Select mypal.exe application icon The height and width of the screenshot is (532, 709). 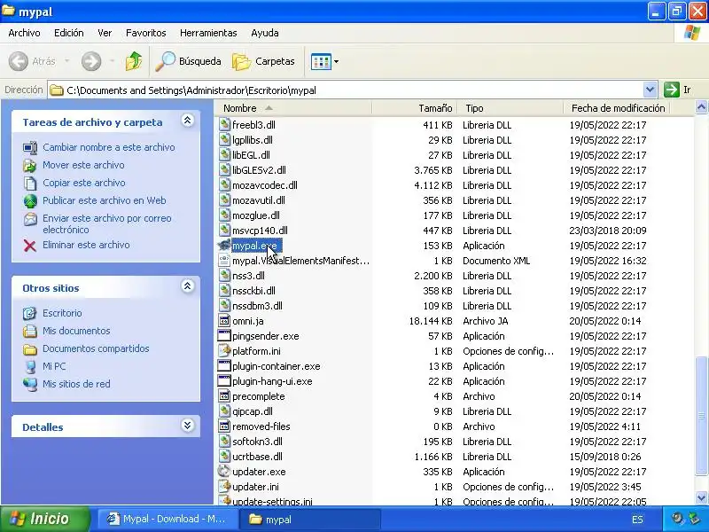tap(224, 246)
